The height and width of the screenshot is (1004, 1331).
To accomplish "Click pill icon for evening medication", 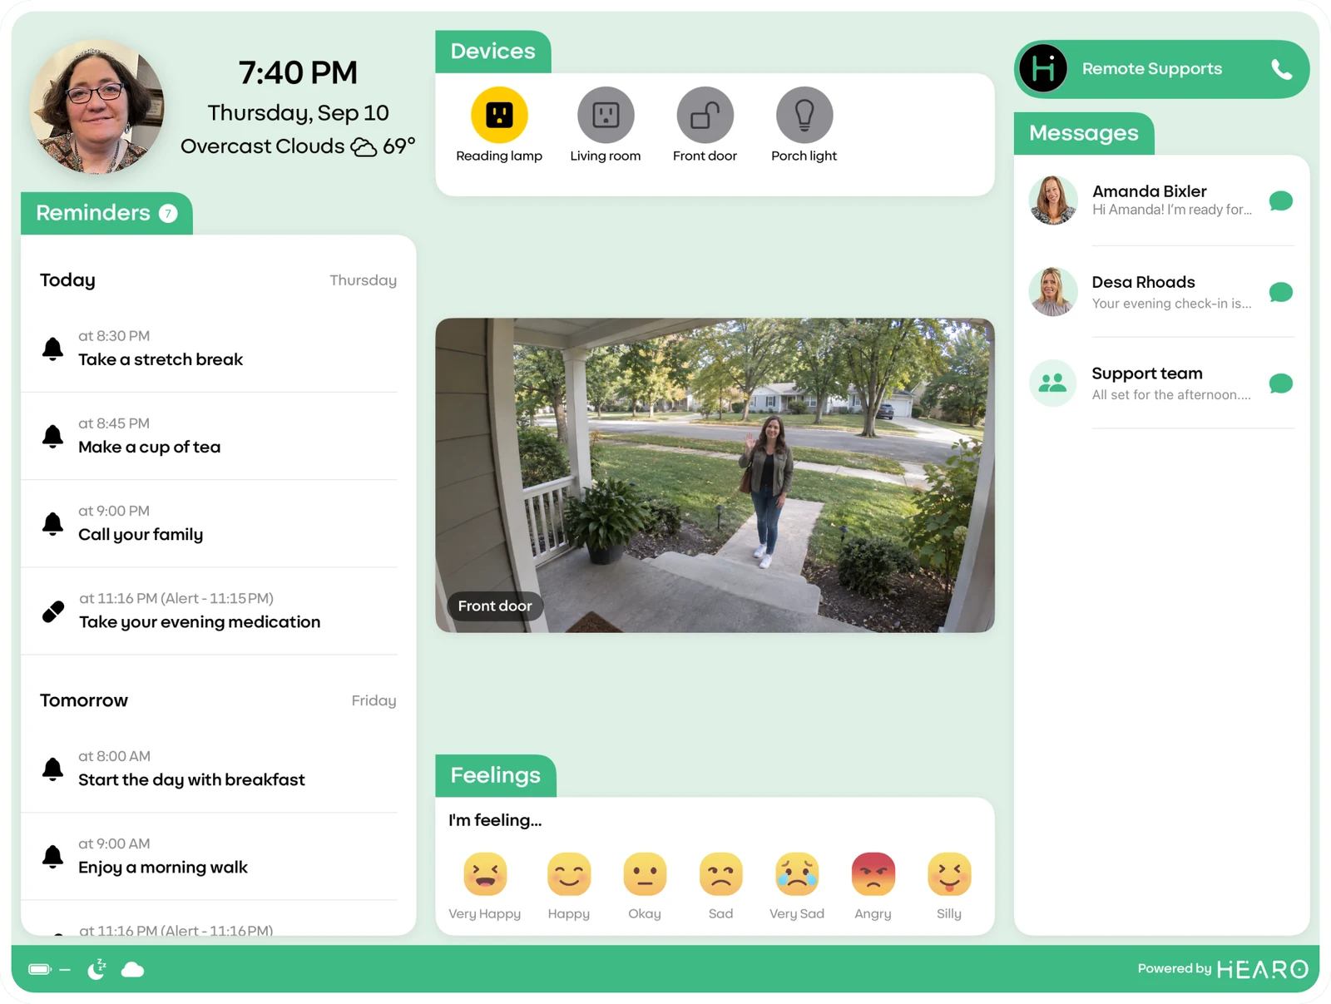I will click(x=53, y=611).
